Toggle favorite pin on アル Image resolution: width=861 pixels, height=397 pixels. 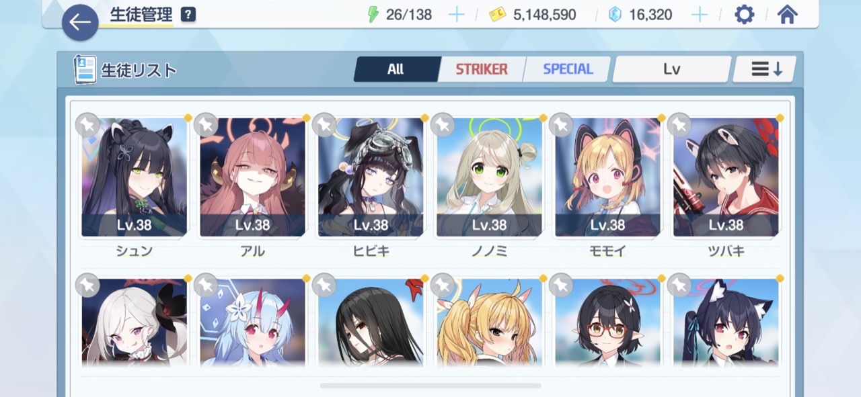pos(206,125)
